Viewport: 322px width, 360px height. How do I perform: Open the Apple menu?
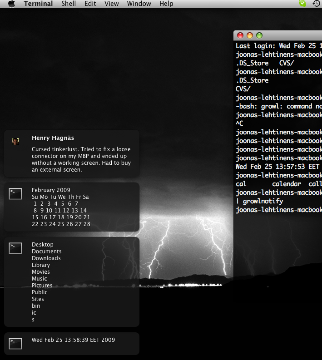pos(12,4)
